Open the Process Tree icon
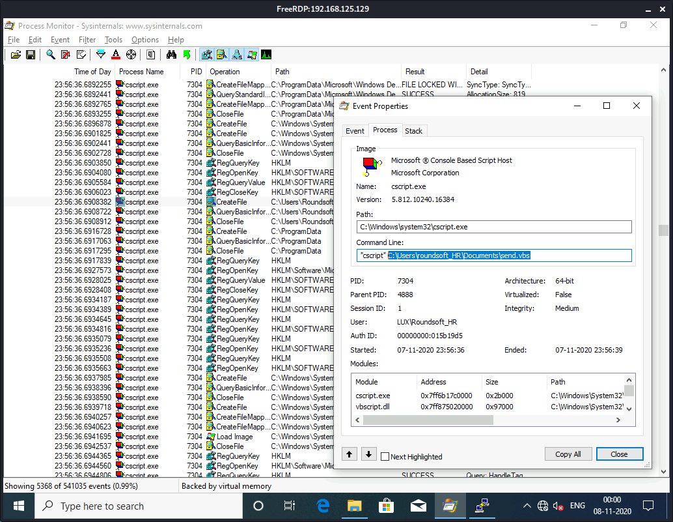 [151, 55]
